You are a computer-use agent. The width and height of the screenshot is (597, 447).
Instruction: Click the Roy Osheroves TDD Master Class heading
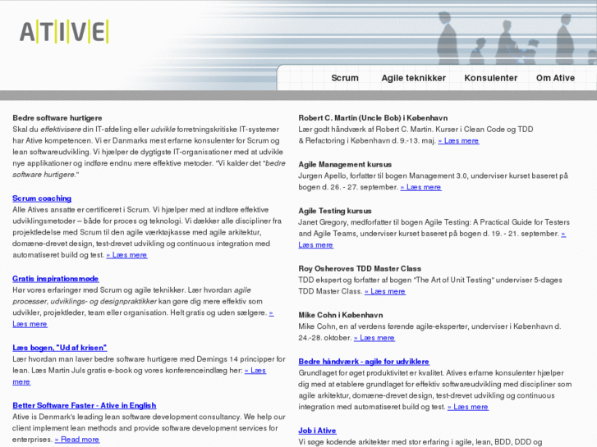pyautogui.click(x=360, y=268)
